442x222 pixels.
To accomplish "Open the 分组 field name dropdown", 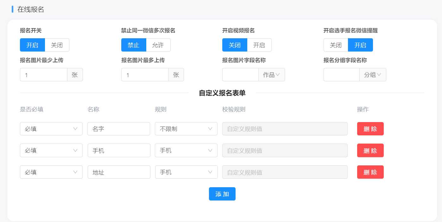I will tap(373, 75).
